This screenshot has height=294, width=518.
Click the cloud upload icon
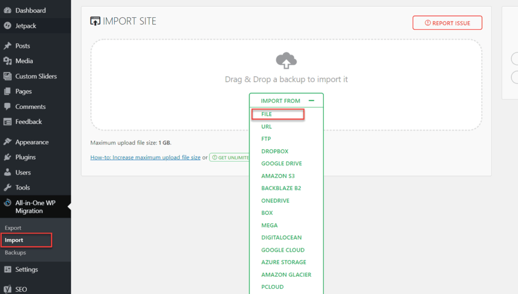point(286,61)
